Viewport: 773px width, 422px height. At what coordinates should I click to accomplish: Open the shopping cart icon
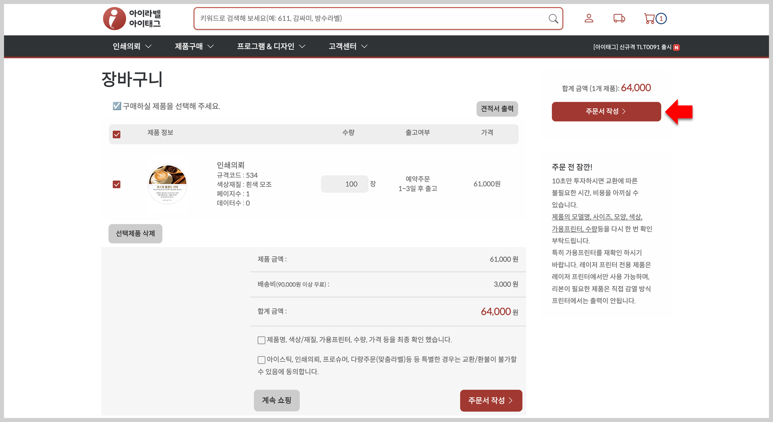coord(649,18)
